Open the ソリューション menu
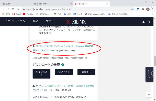Image resolution: width=156 pixels, height=101 pixels. click(16, 21)
